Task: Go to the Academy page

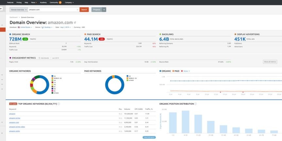Action: click(43, 3)
